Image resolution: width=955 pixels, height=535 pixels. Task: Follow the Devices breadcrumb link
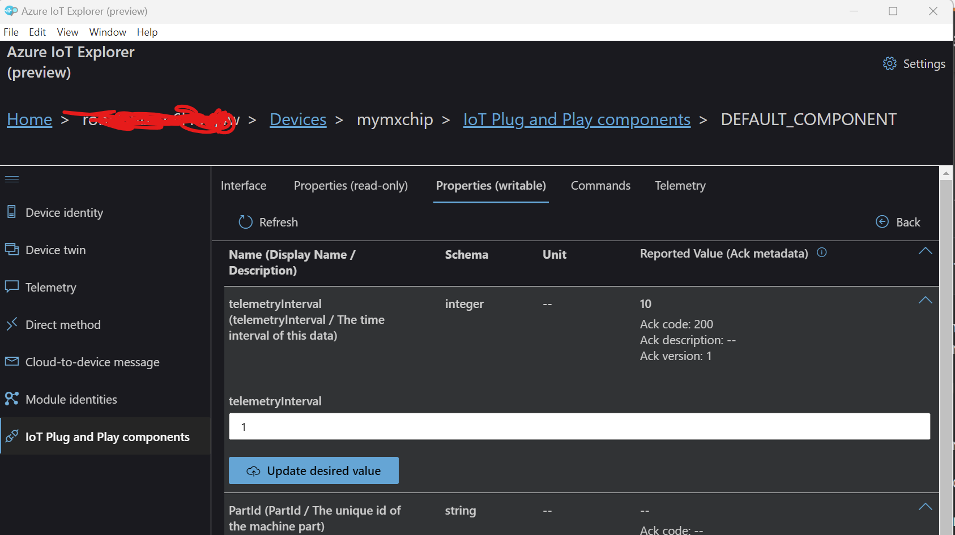coord(298,119)
